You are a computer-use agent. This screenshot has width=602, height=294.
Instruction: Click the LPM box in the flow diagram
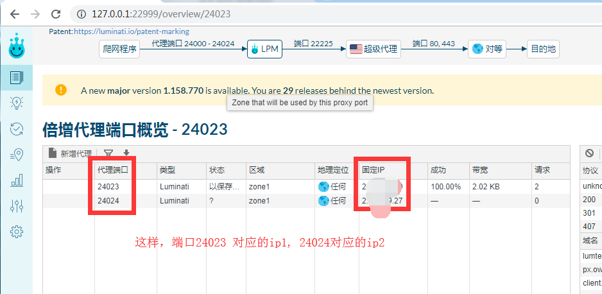(264, 49)
